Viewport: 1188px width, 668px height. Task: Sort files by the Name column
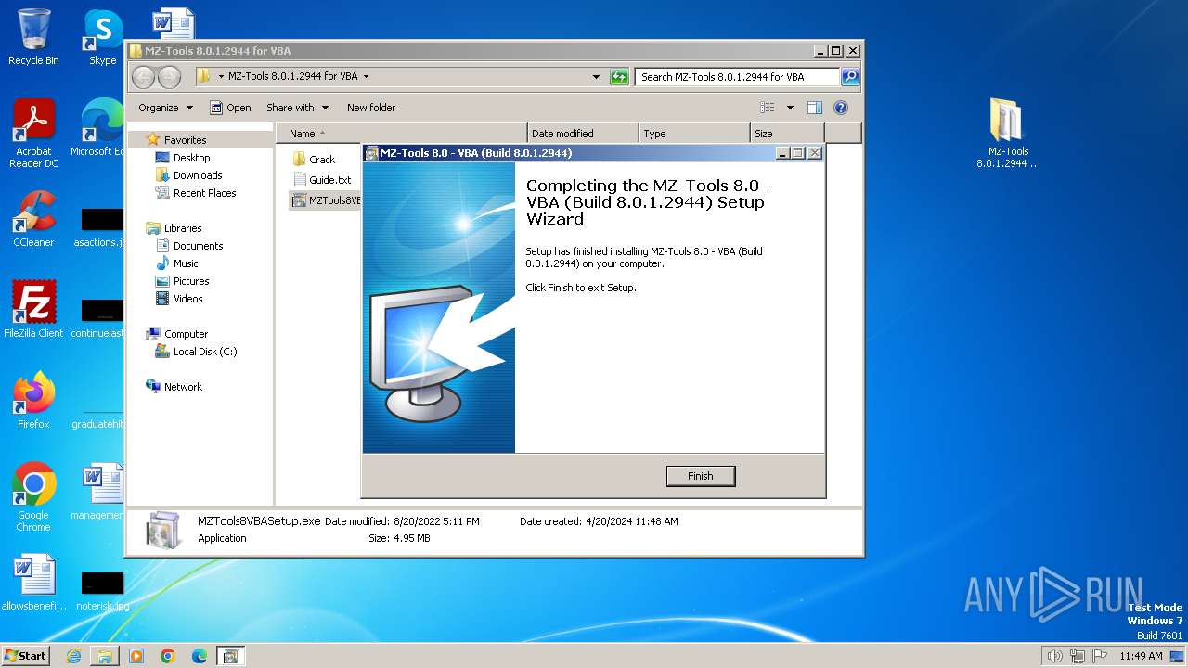tap(401, 134)
